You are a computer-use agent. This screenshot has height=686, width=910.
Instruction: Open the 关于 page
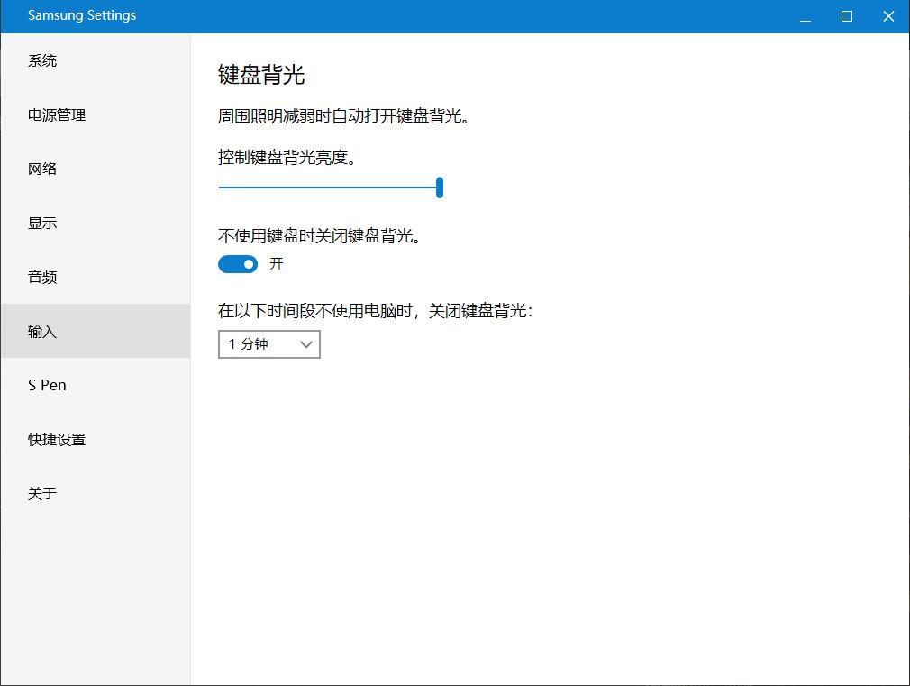coord(41,493)
